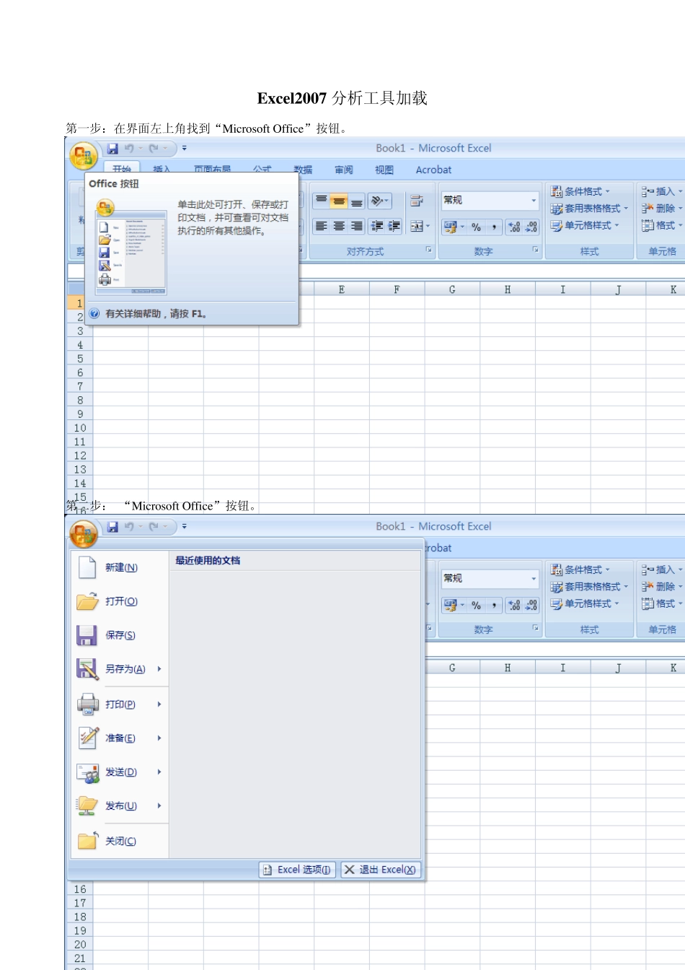Click the Office button in the first Excel screenshot

tap(83, 155)
